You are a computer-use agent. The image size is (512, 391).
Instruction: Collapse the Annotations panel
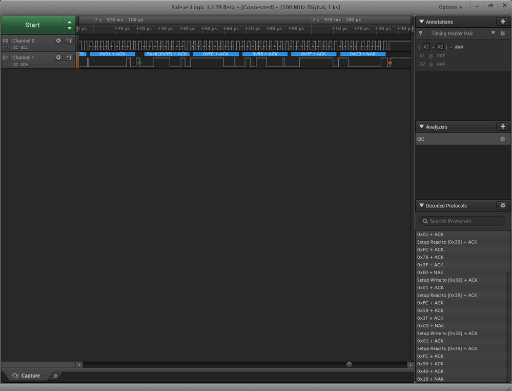(x=422, y=22)
